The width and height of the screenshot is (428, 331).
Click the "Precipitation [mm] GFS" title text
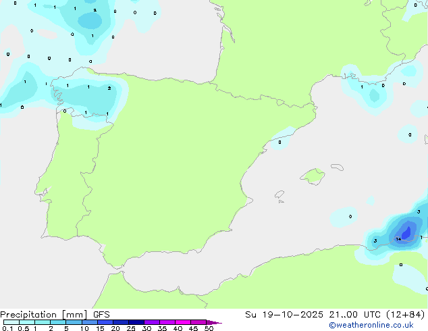(x=55, y=315)
